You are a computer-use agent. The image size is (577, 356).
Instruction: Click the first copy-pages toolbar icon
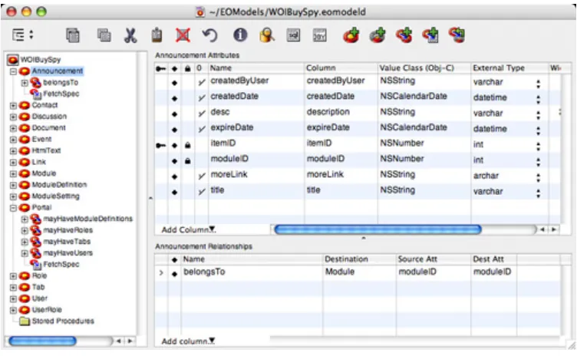click(x=72, y=35)
